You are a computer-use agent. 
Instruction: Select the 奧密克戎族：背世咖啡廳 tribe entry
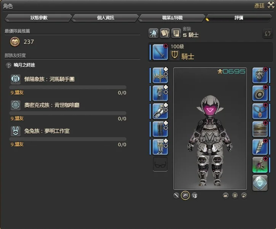(x=46, y=105)
